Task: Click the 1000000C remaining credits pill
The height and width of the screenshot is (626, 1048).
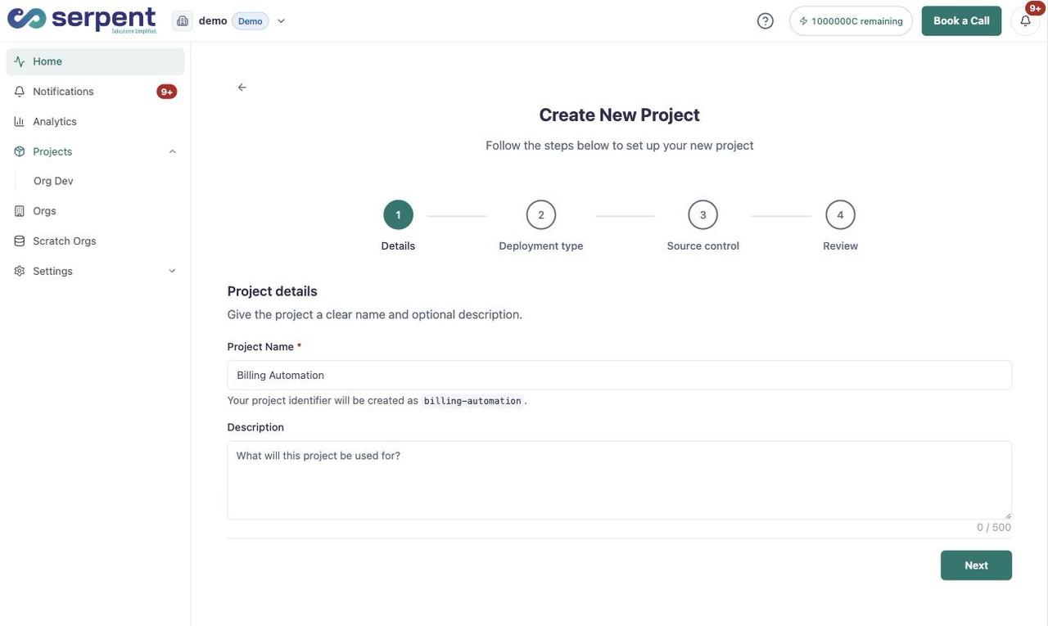Action: [851, 20]
